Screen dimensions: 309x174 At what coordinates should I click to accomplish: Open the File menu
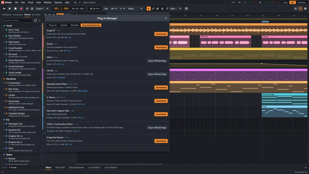(17, 3)
